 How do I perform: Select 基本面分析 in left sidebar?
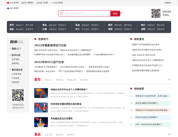coord(17,70)
